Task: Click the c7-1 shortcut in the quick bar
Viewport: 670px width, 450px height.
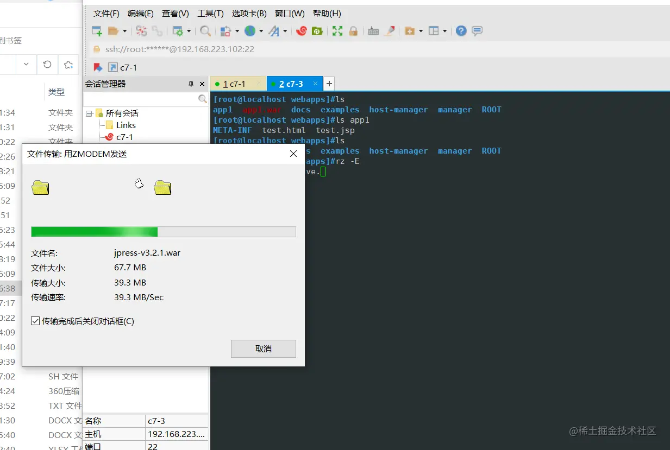Action: pos(123,67)
